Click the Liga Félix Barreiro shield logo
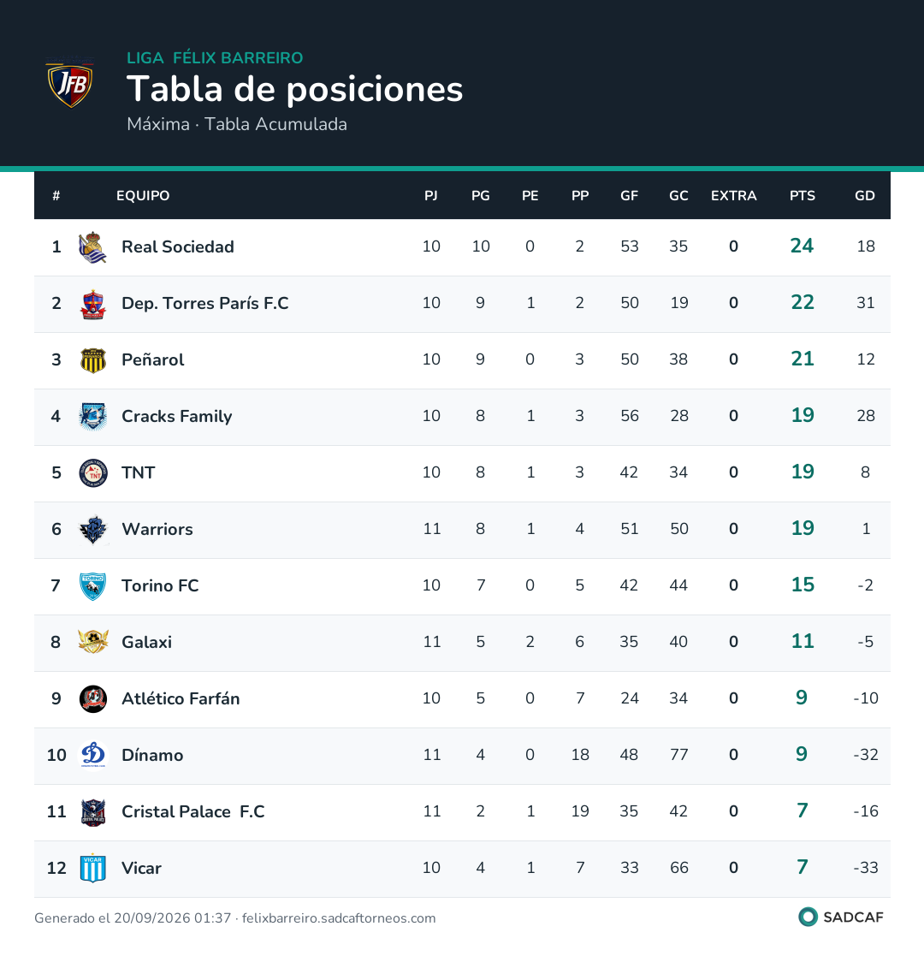This screenshot has width=924, height=962. point(70,83)
